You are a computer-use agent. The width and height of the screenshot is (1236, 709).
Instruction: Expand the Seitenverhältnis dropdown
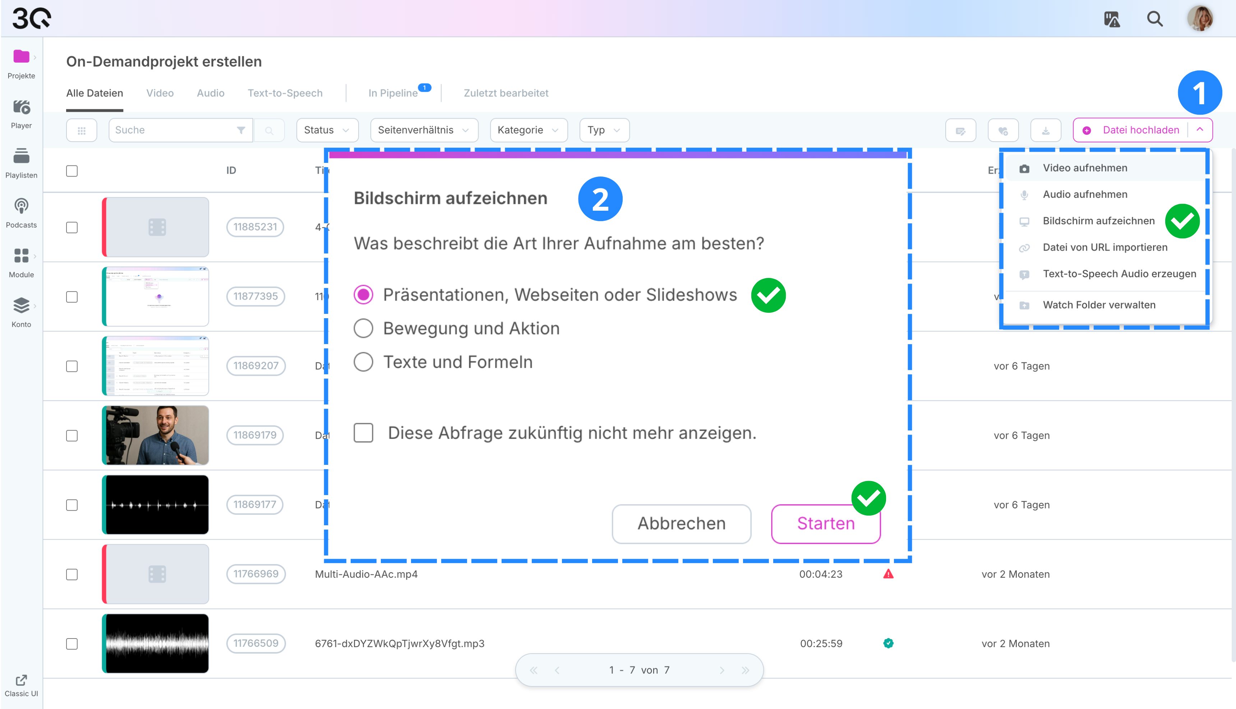tap(424, 131)
